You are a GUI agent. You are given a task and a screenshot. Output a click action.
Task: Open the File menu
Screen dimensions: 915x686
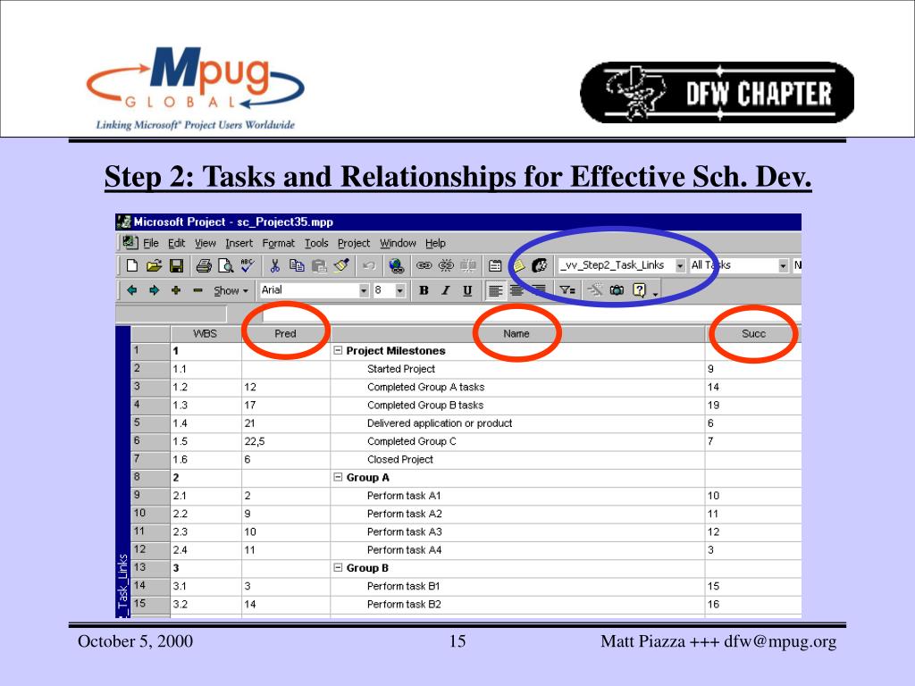(150, 243)
